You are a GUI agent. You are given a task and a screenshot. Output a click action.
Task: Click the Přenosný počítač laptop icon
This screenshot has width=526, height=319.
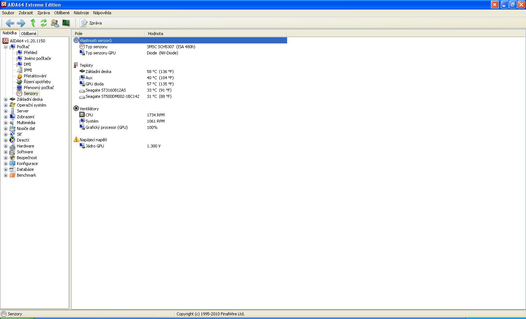[x=20, y=88]
